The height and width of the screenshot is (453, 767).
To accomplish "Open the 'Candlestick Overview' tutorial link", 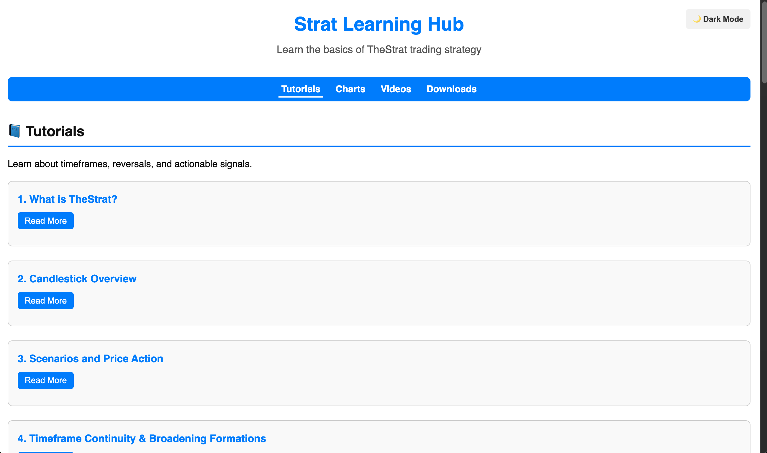I will [77, 279].
